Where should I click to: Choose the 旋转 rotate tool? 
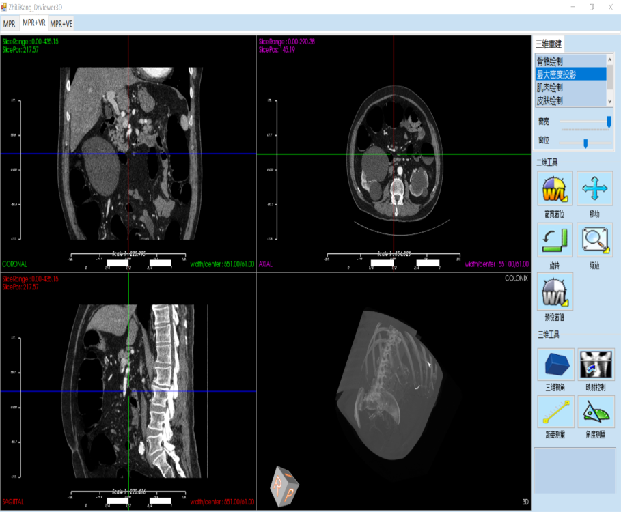[x=555, y=240]
